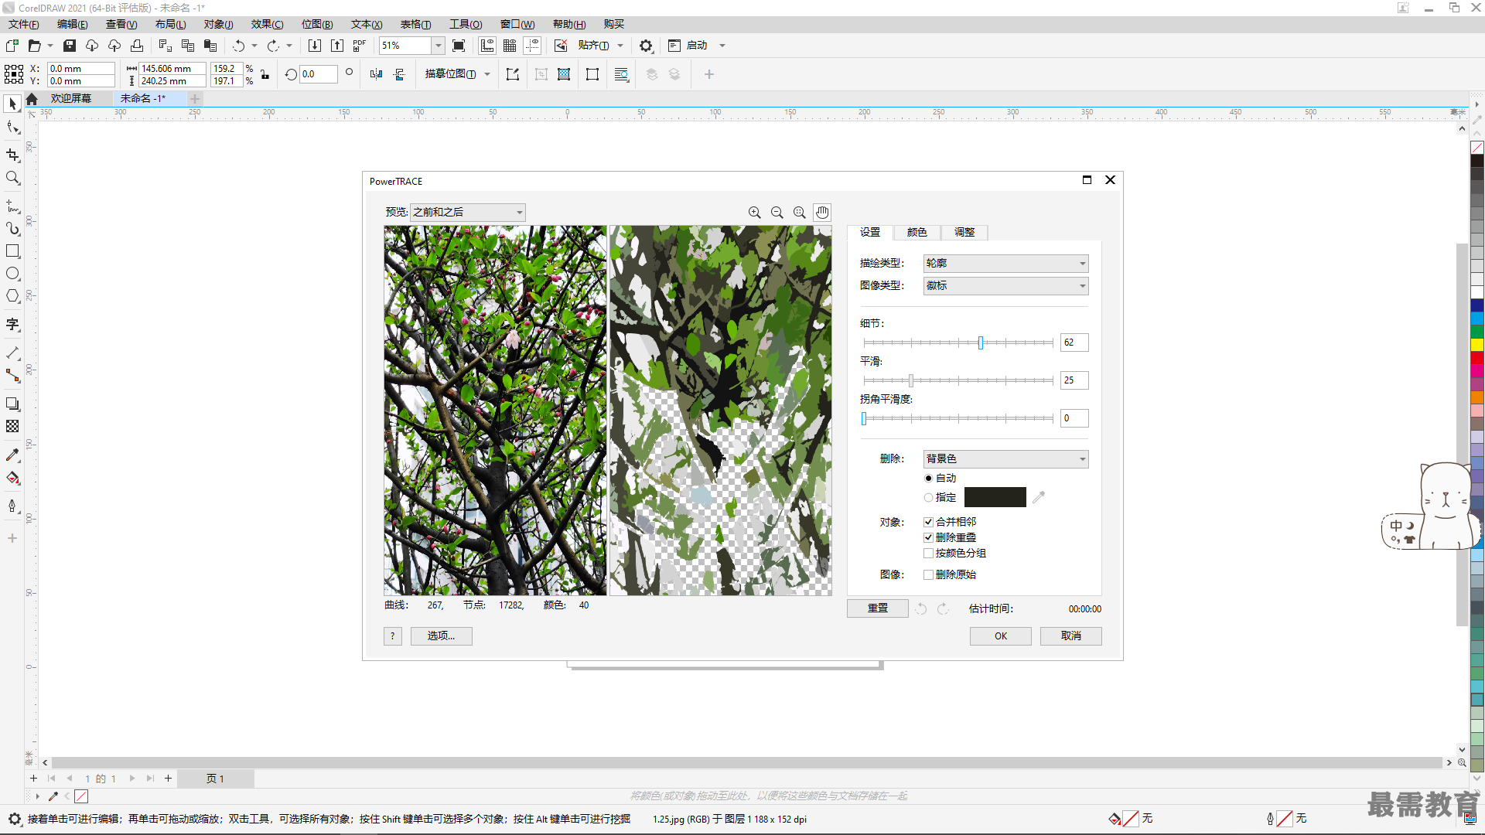The width and height of the screenshot is (1485, 835).
Task: Select the Rectangle tool
Action: click(x=12, y=251)
